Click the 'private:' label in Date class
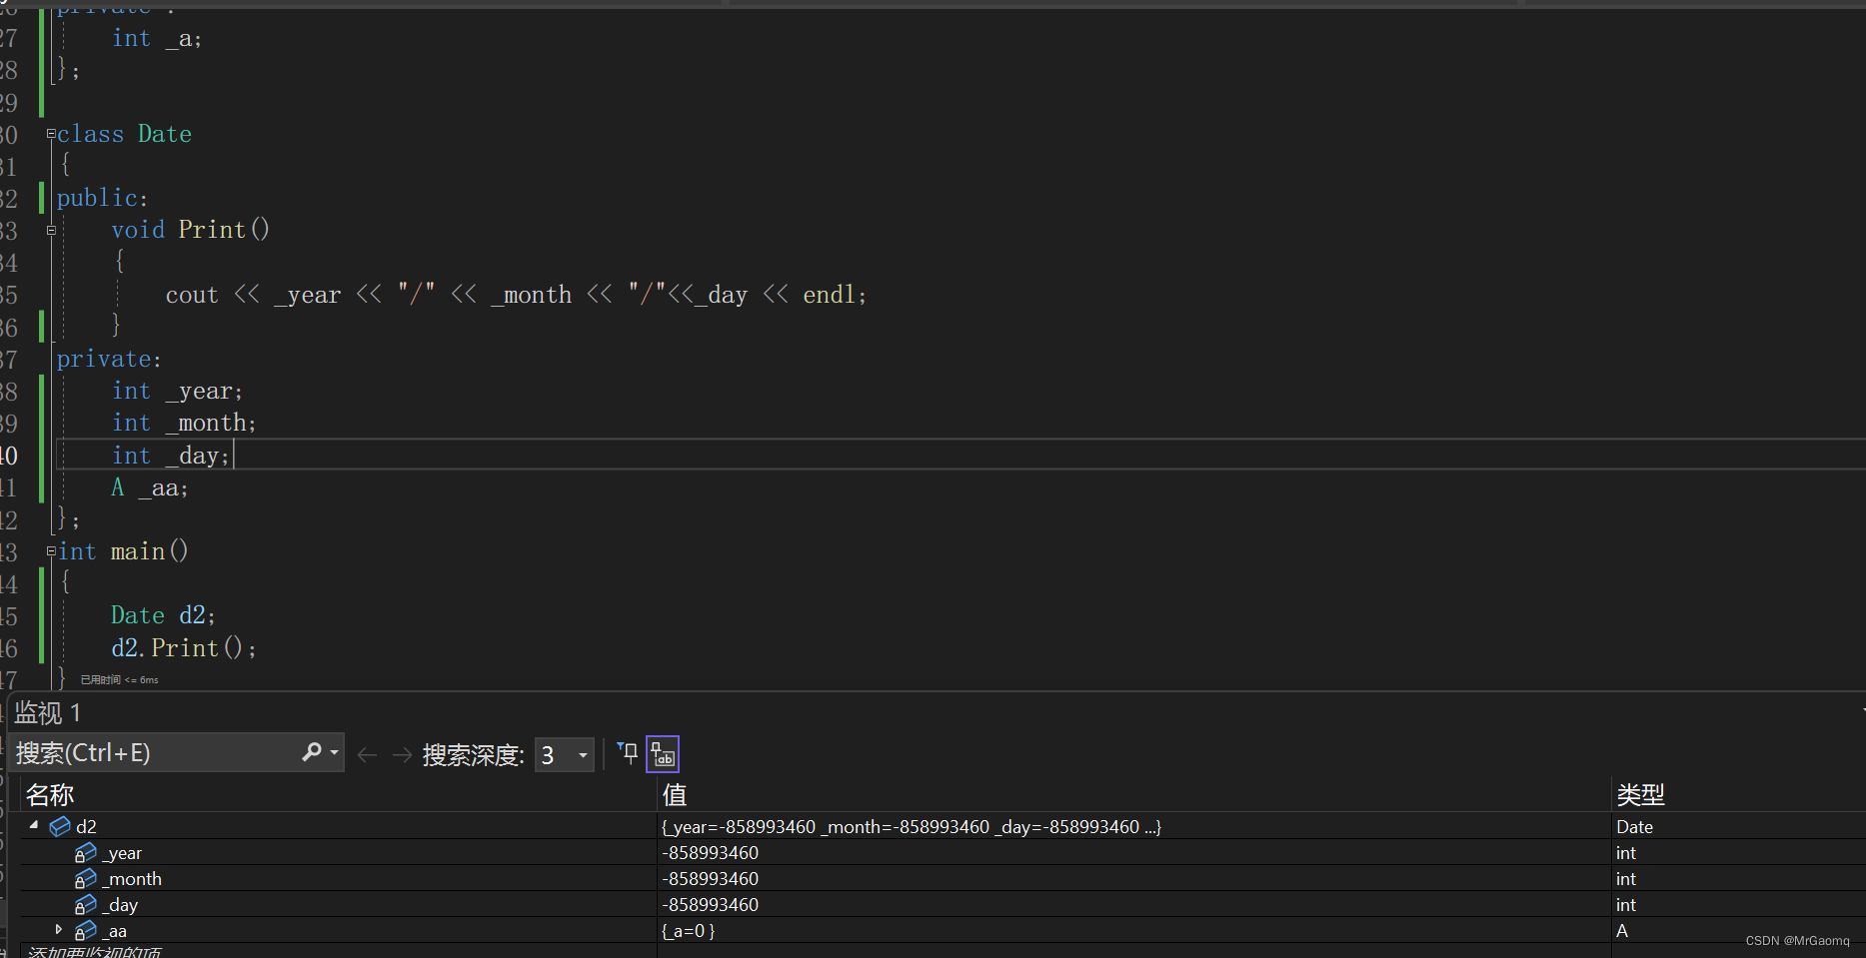Image resolution: width=1866 pixels, height=958 pixels. [x=109, y=359]
